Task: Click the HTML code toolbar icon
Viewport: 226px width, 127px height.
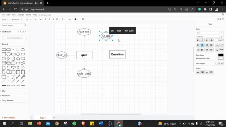Action: (x=70, y=19)
